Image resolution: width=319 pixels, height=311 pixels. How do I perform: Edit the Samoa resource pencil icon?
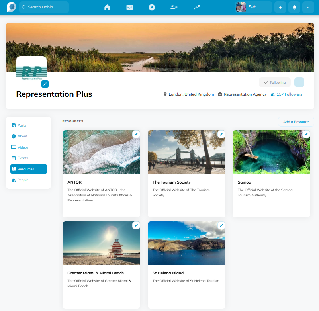click(306, 134)
